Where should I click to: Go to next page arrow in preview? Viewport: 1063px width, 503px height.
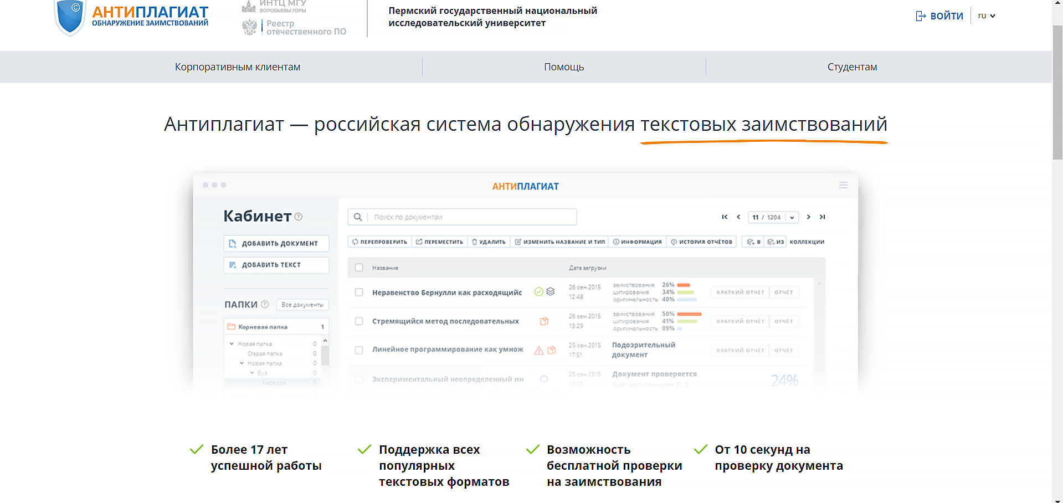809,217
